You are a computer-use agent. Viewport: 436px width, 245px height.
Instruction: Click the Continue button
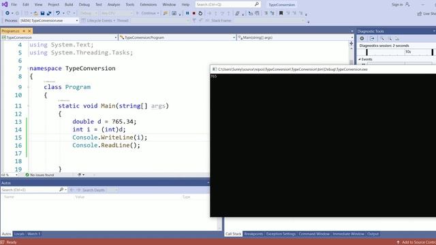click(148, 13)
